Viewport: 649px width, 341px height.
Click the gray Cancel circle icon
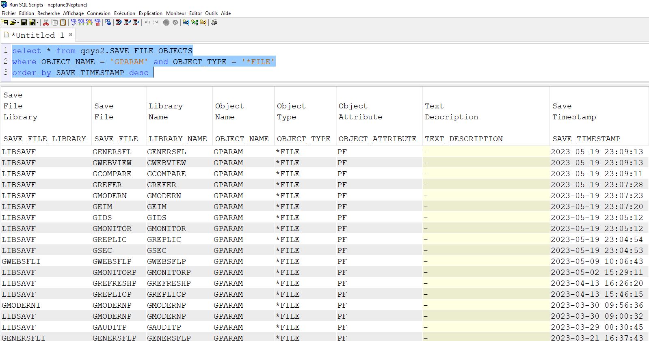tap(175, 22)
